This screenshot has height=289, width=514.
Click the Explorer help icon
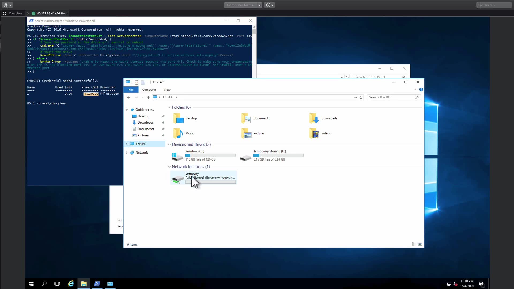[x=421, y=90]
